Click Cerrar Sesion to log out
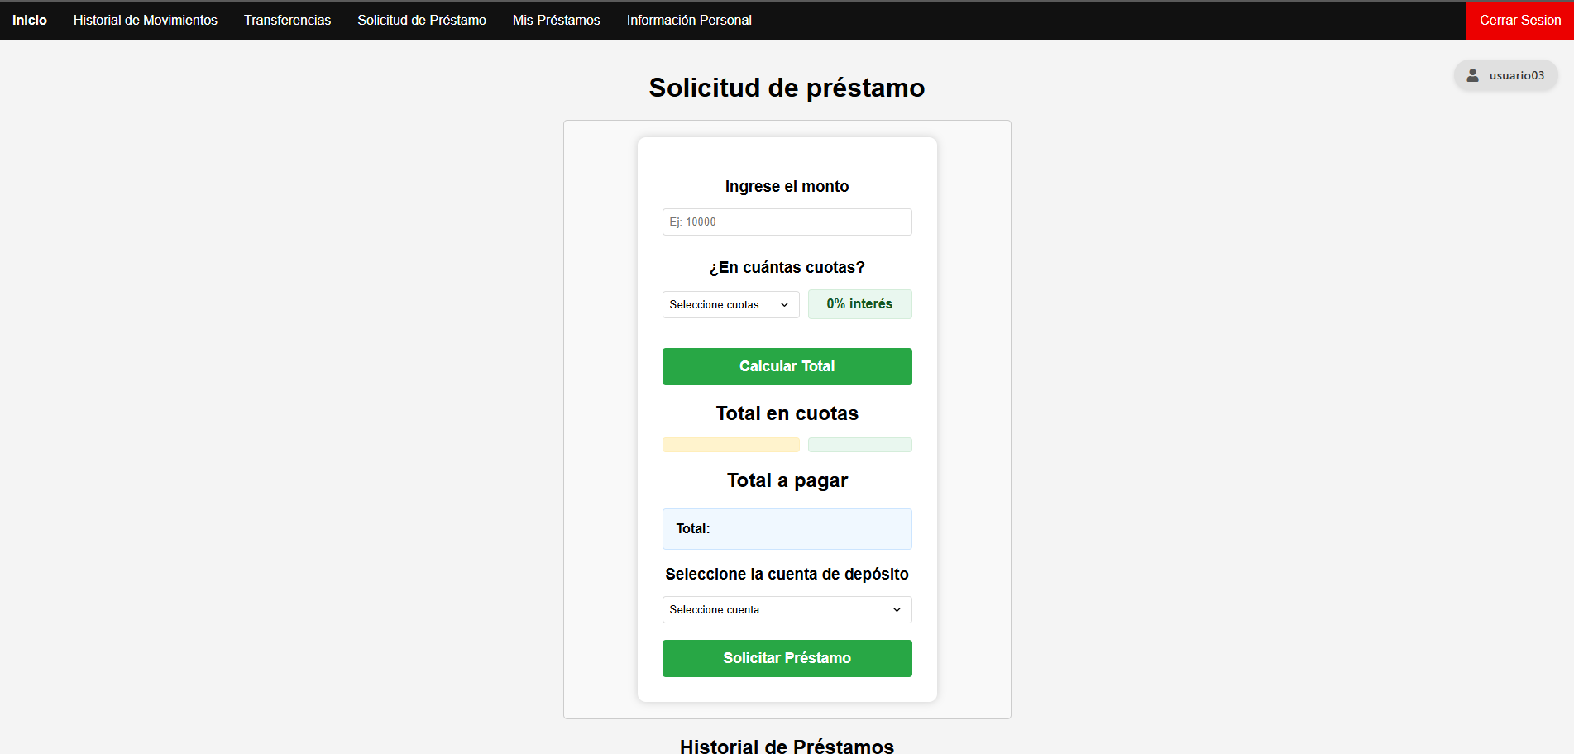The image size is (1574, 754). [x=1519, y=20]
